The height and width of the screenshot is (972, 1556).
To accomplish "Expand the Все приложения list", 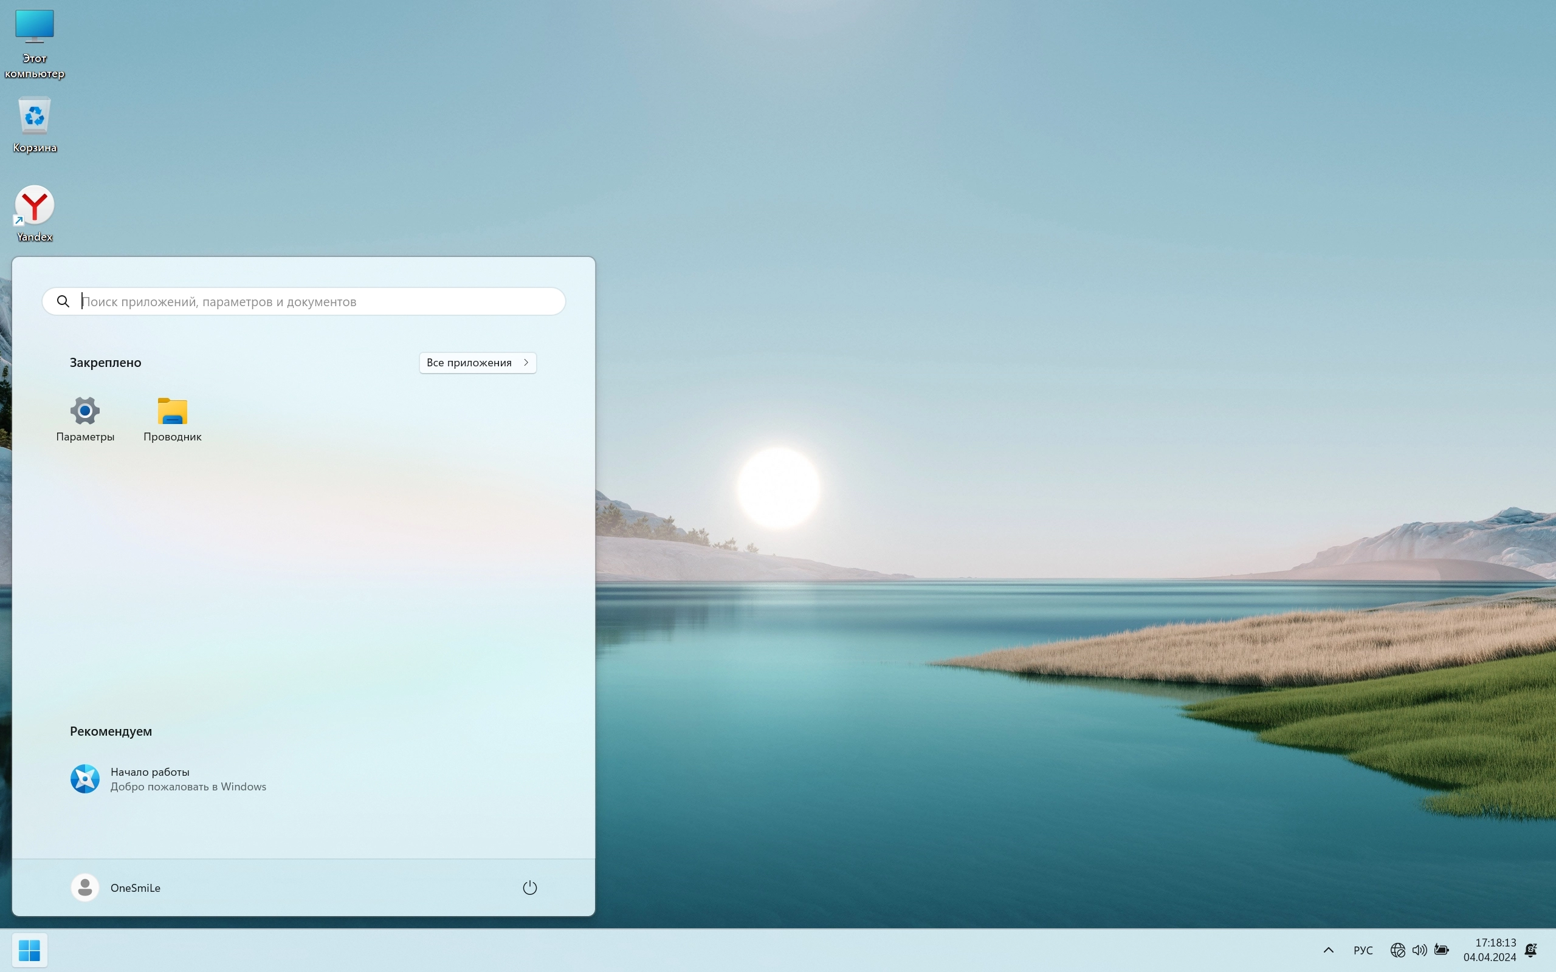I will pos(478,363).
